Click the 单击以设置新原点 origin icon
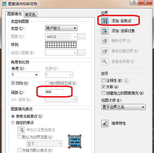This screenshot has height=153, width=154. pyautogui.click(x=21, y=130)
